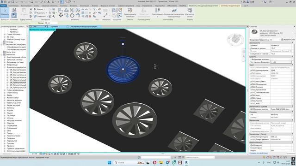Switch to the Вставить ribbon tab
This screenshot has height=166, width=296.
click(74, 6)
